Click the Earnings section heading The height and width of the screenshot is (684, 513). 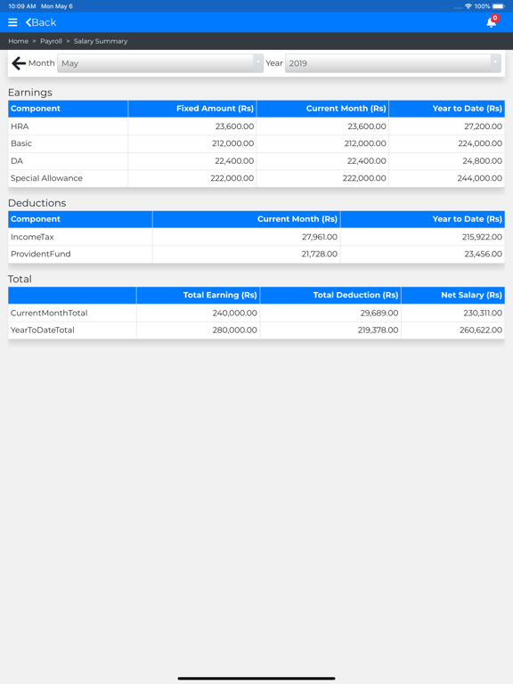pos(30,93)
